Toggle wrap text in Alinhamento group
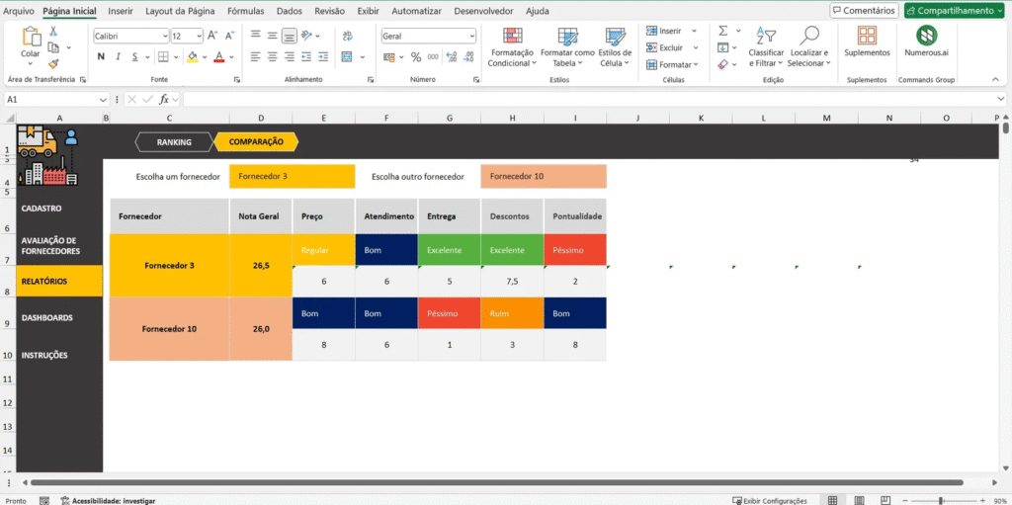1012x505 pixels. pyautogui.click(x=347, y=36)
